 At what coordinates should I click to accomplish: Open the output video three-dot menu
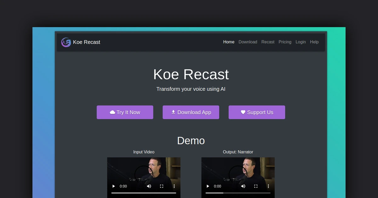(268, 186)
